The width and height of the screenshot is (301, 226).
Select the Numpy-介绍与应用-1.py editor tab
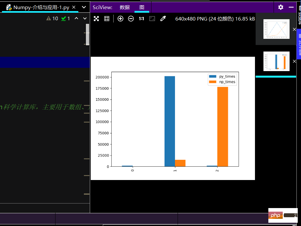40,7
